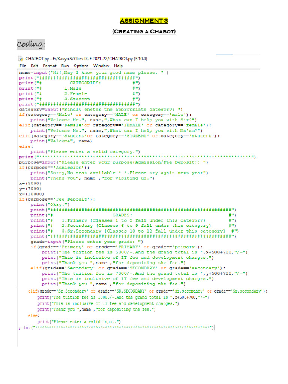Click the 'tuition fee is 5000/-' print line

coord(145,252)
